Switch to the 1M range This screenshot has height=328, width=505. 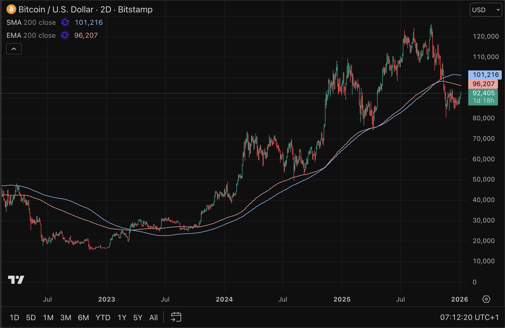48,317
